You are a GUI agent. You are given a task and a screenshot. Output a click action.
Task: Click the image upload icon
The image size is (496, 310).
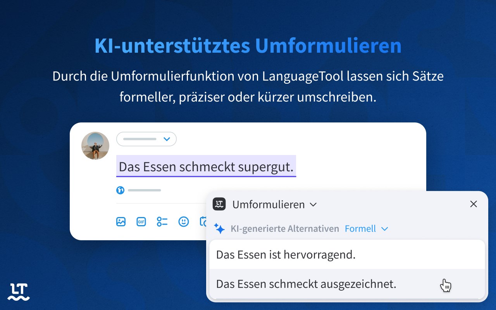point(121,222)
